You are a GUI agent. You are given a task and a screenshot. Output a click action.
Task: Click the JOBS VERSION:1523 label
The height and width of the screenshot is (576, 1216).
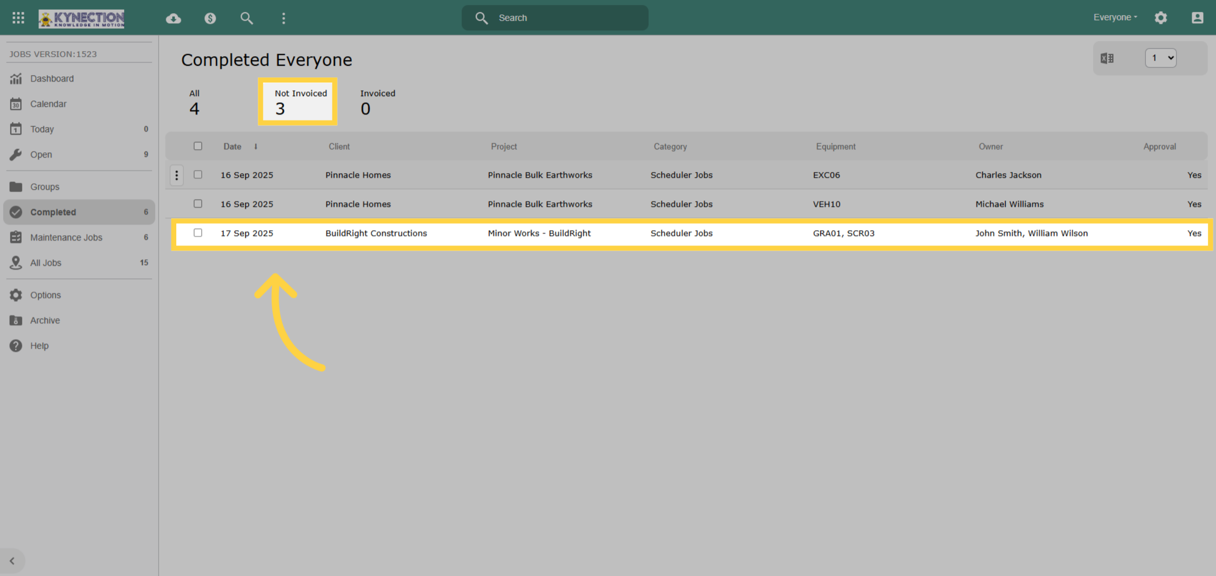[x=53, y=54]
